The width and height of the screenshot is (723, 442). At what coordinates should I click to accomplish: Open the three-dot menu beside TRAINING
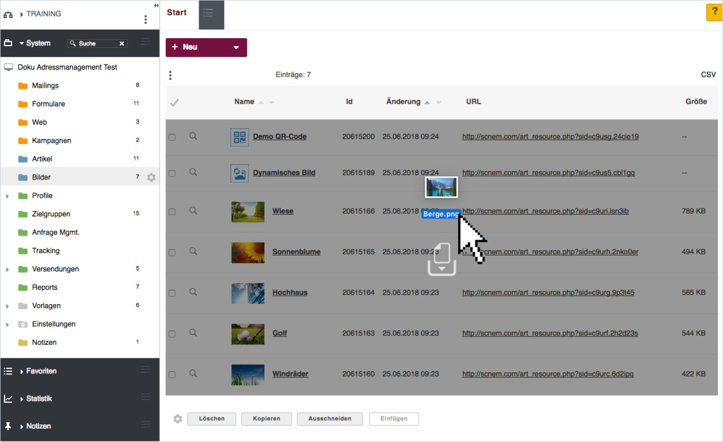[146, 20]
